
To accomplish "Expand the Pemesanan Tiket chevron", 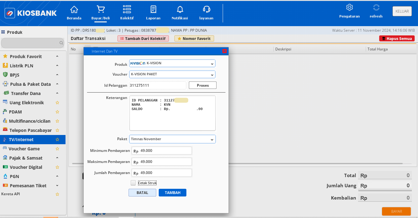I will [57, 186].
